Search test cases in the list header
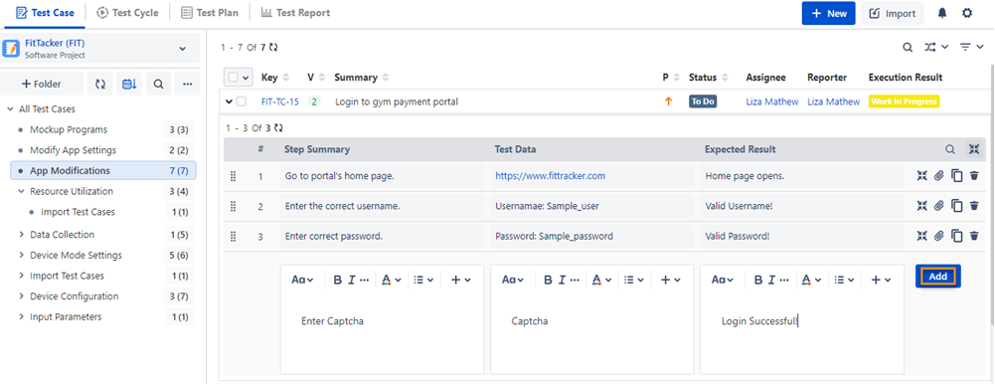 [x=909, y=48]
